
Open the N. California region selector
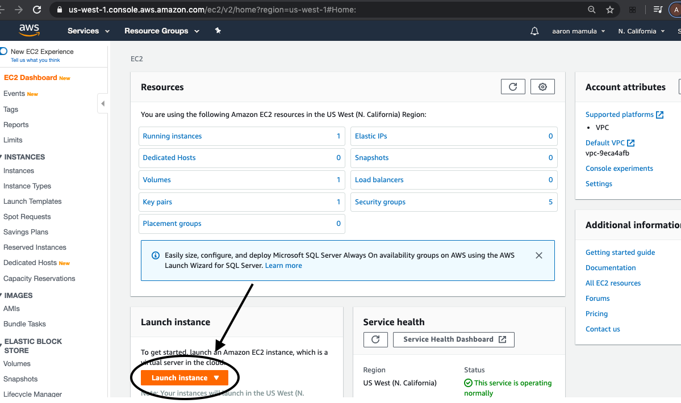(x=641, y=31)
